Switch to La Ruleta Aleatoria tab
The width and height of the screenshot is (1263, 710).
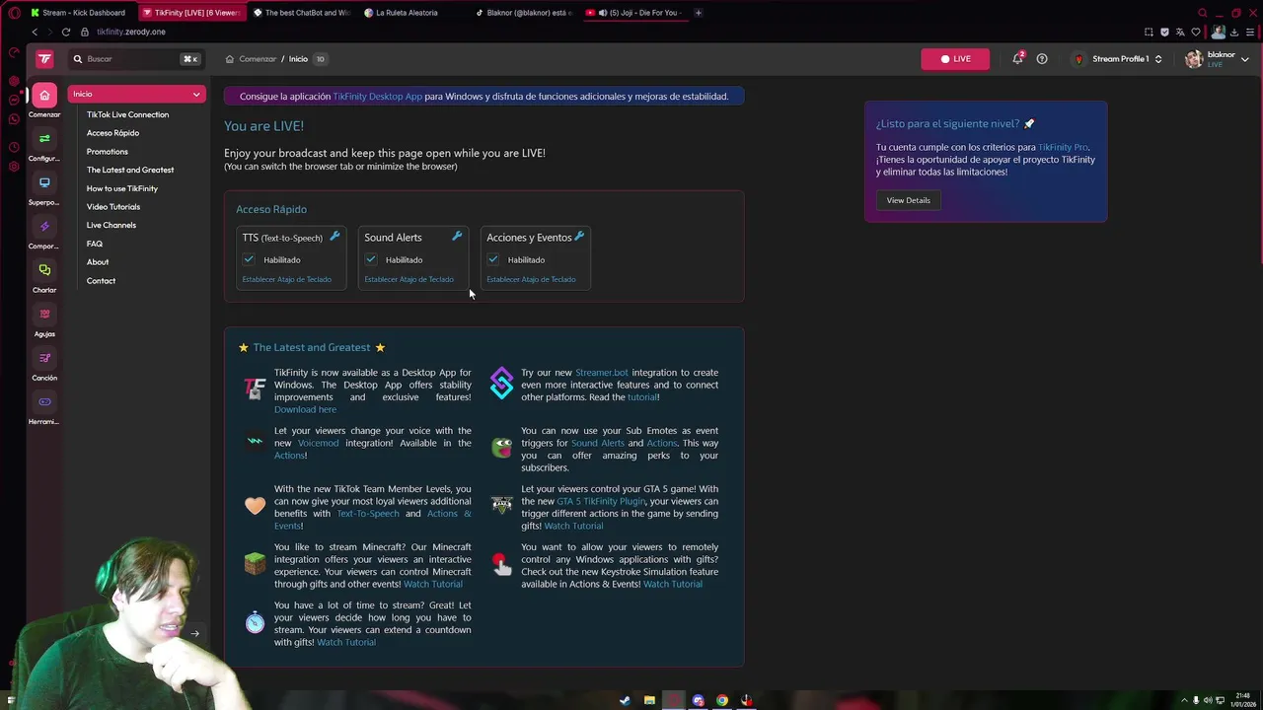pyautogui.click(x=411, y=13)
